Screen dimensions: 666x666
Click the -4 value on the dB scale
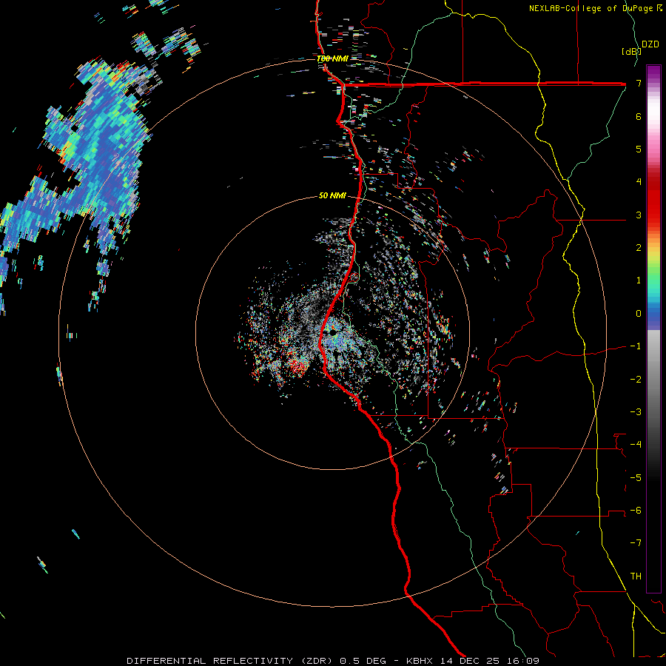click(x=636, y=445)
